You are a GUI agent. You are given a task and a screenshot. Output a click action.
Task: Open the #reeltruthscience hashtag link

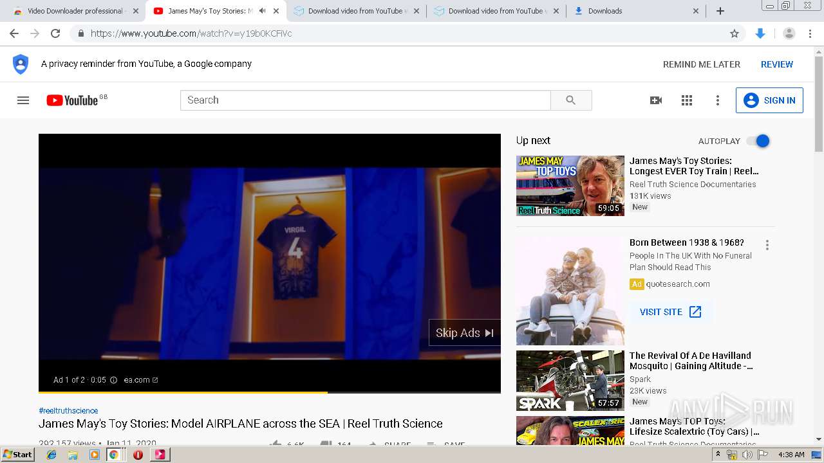point(68,410)
